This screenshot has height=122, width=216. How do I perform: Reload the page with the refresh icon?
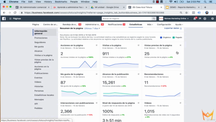point(15,13)
